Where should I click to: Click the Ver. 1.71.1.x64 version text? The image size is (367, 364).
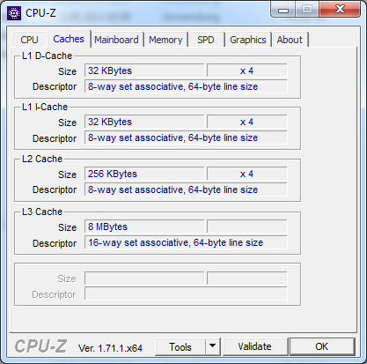tap(110, 348)
